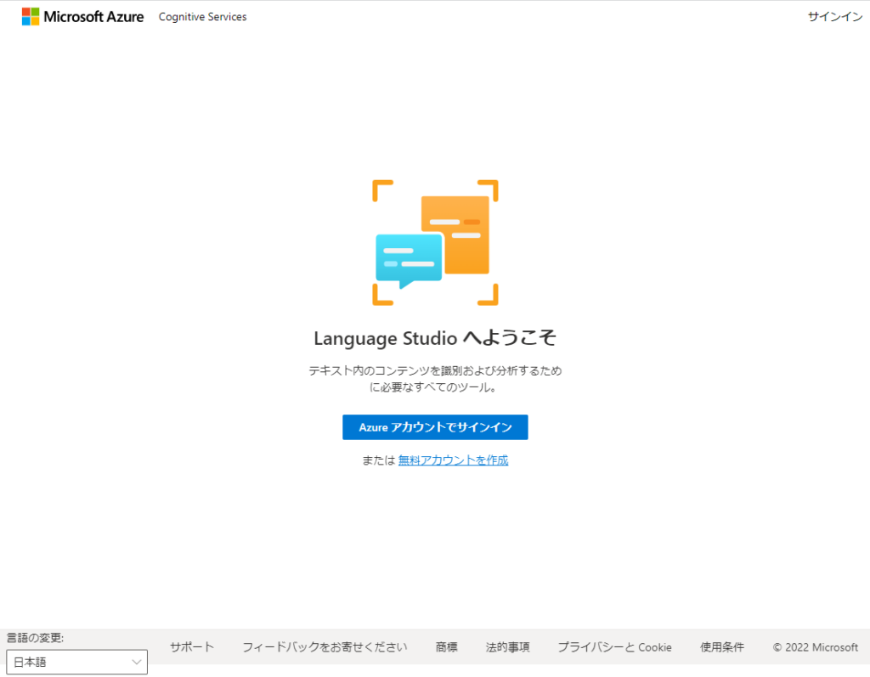Open the Cognitive Services header item
The height and width of the screenshot is (677, 870).
(202, 16)
